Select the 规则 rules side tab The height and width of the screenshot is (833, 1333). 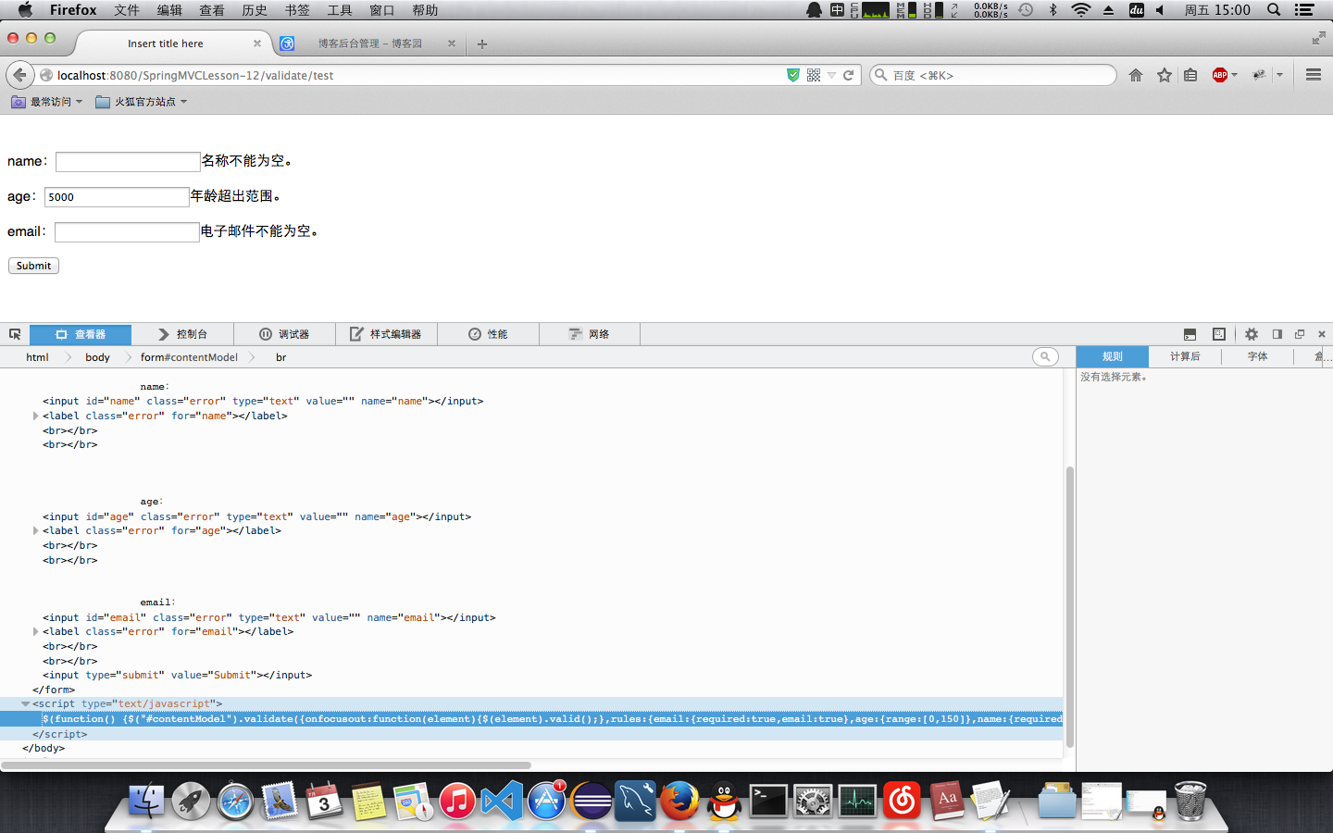click(x=1113, y=356)
